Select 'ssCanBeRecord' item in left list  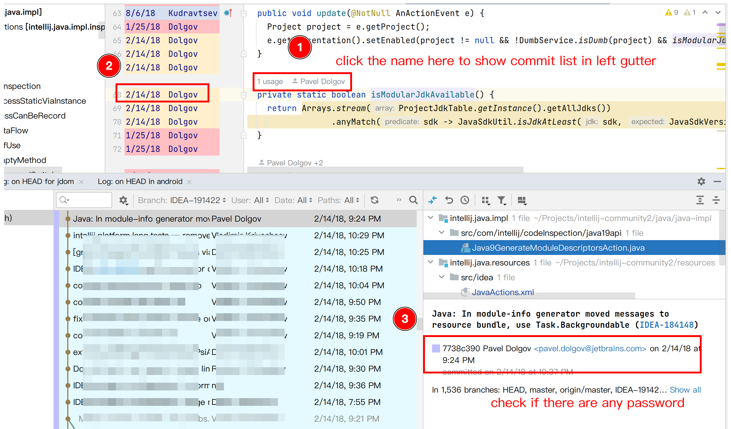(35, 116)
